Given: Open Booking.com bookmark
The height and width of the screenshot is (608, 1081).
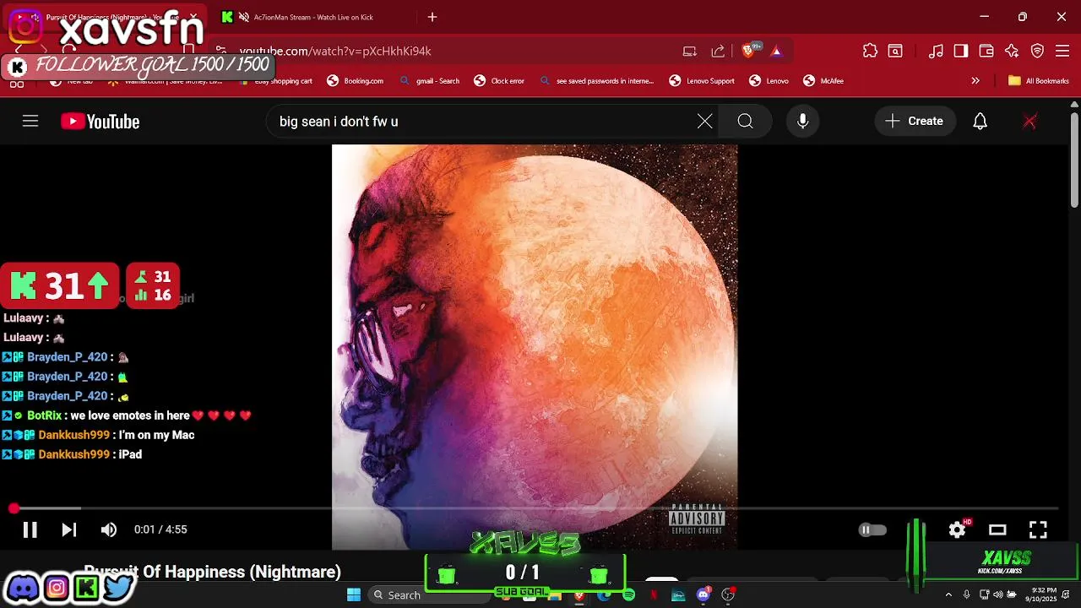Looking at the screenshot, I should tap(355, 81).
